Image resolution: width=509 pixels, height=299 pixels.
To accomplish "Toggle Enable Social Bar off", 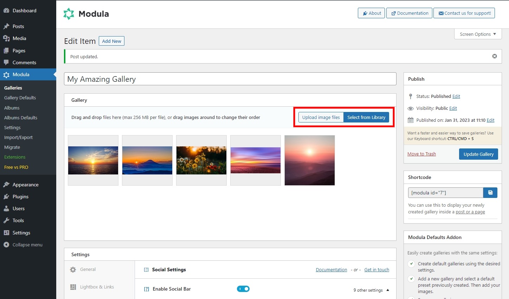I will click(243, 288).
